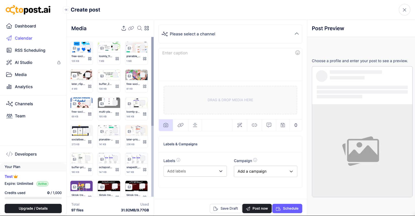Close the Create post dialog
This screenshot has height=216, width=415.
coord(405,10)
